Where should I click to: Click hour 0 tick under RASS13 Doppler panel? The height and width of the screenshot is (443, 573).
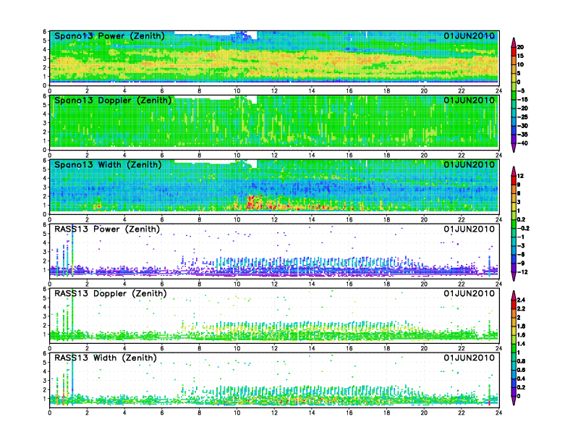[x=50, y=348]
